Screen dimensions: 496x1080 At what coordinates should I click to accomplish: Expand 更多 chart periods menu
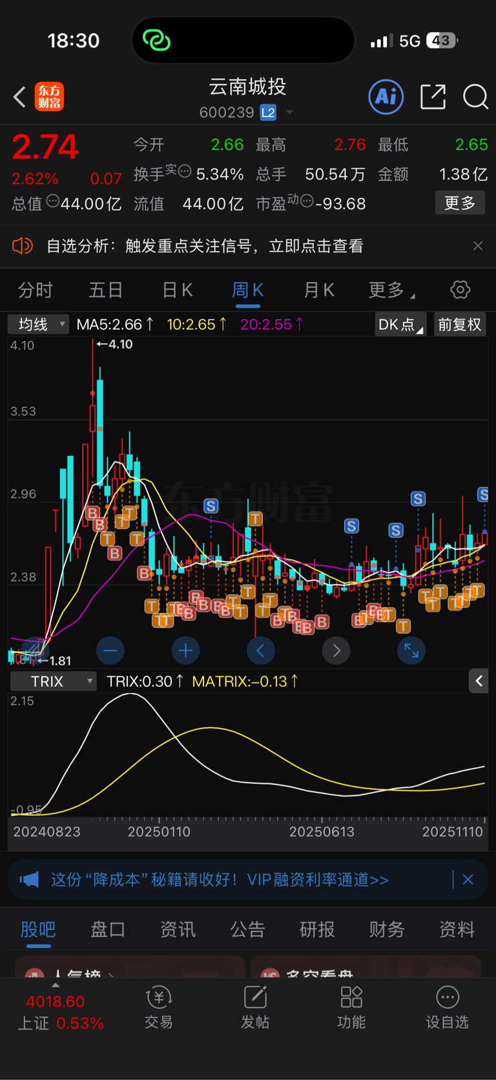[x=391, y=290]
